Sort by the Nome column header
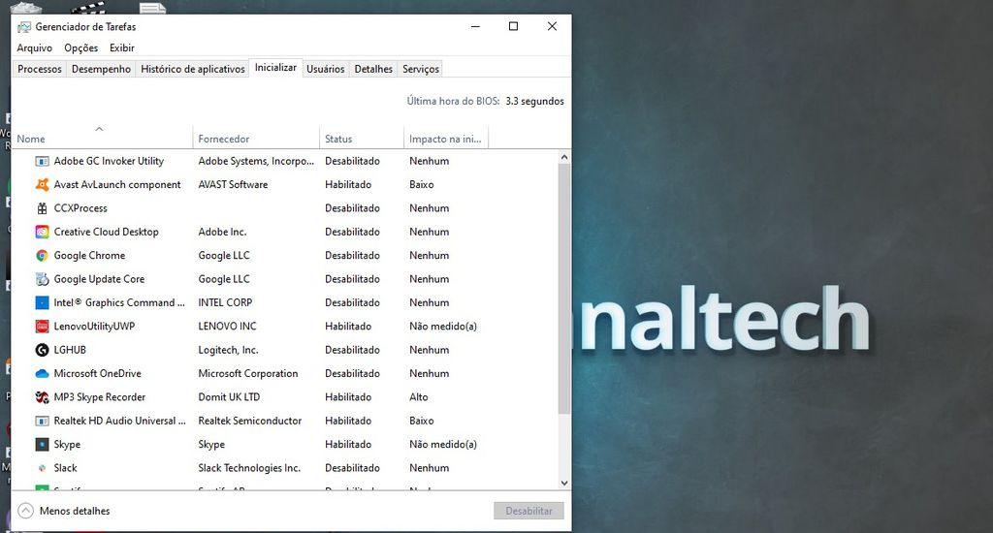This screenshot has height=533, width=993. [x=101, y=139]
